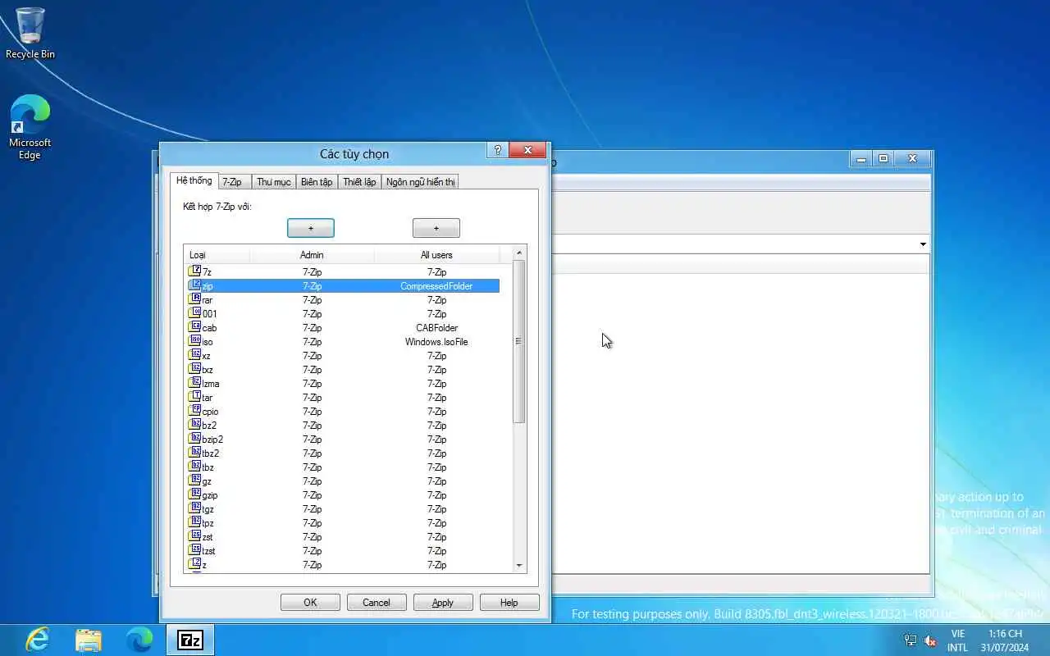Click the list scrollbar down arrow
Viewport: 1050px width, 656px height.
tap(518, 565)
